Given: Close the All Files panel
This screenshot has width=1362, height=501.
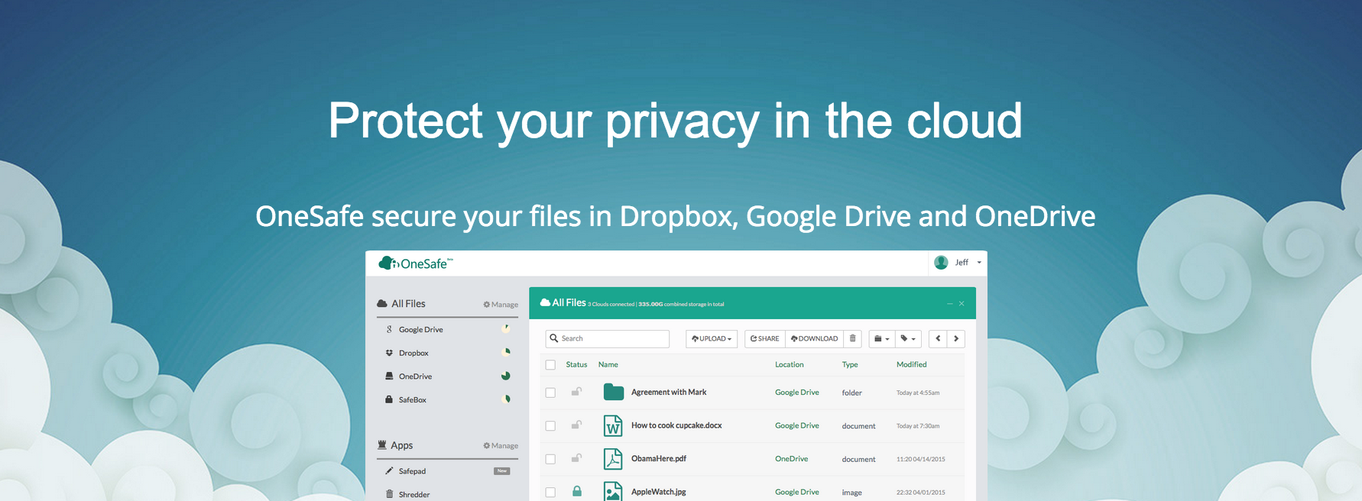Looking at the screenshot, I should 962,304.
